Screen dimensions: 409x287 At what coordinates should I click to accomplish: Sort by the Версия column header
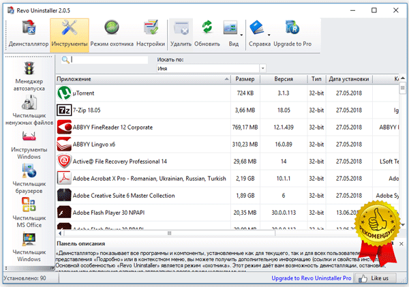[x=284, y=79]
